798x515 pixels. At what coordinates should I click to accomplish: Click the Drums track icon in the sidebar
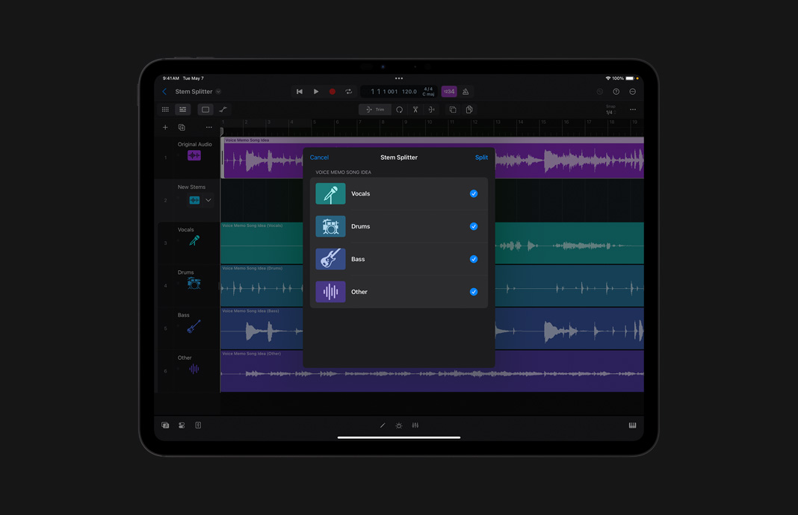pyautogui.click(x=193, y=284)
